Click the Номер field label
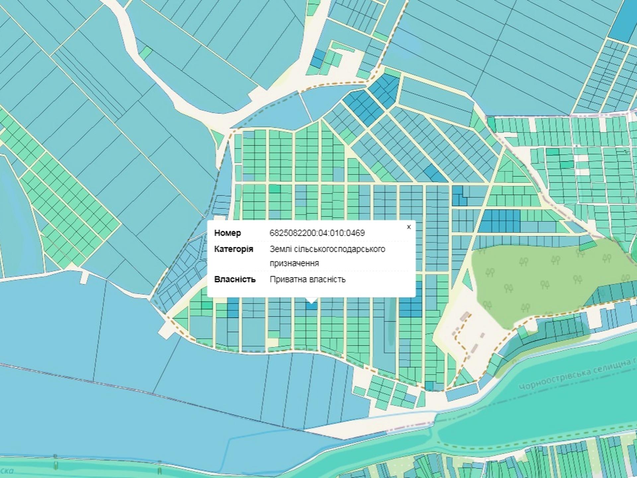 (x=228, y=233)
